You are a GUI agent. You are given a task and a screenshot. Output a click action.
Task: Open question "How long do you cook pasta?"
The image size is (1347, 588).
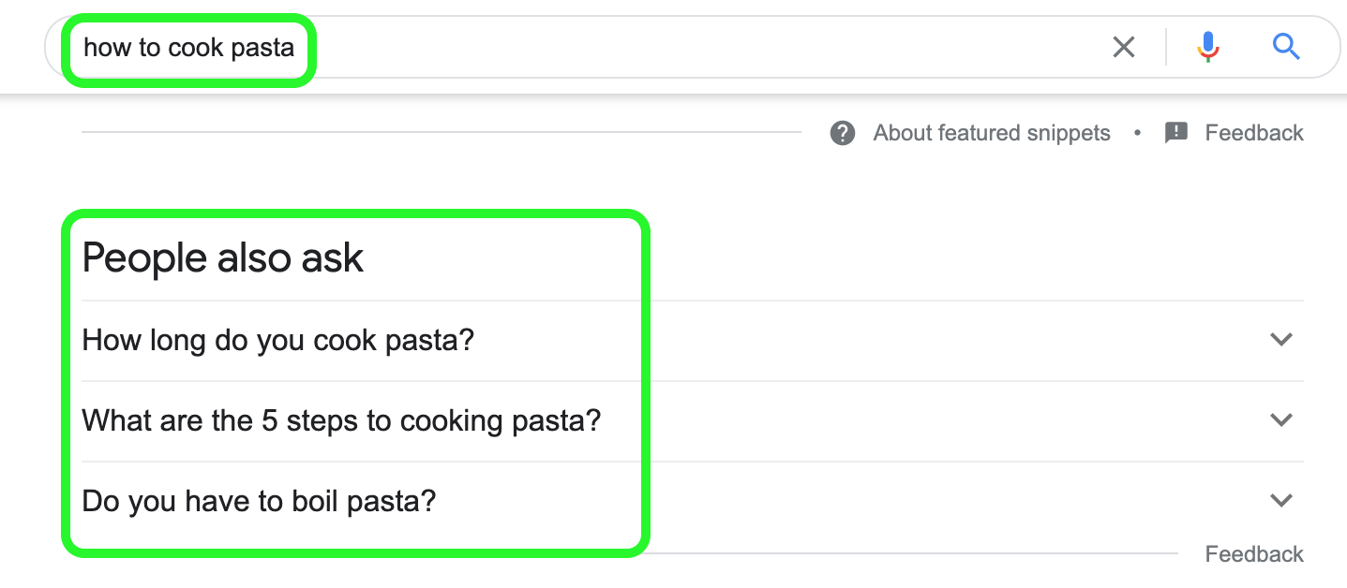click(278, 340)
